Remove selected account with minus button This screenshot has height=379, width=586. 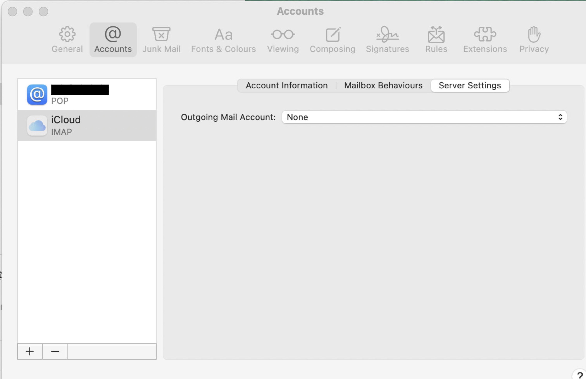[55, 351]
